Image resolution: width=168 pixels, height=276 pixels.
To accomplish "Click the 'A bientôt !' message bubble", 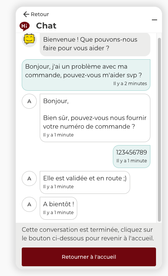I will click(x=58, y=208).
